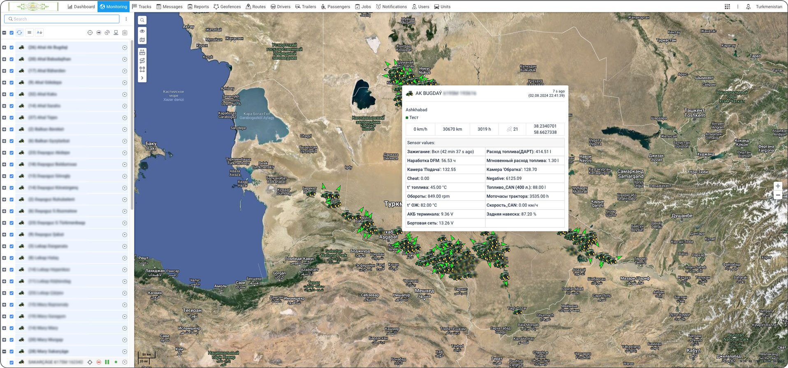
Task: Toggle the map visibility eye icon
Action: coord(142,31)
